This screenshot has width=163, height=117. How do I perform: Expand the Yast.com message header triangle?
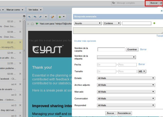point(28,24)
